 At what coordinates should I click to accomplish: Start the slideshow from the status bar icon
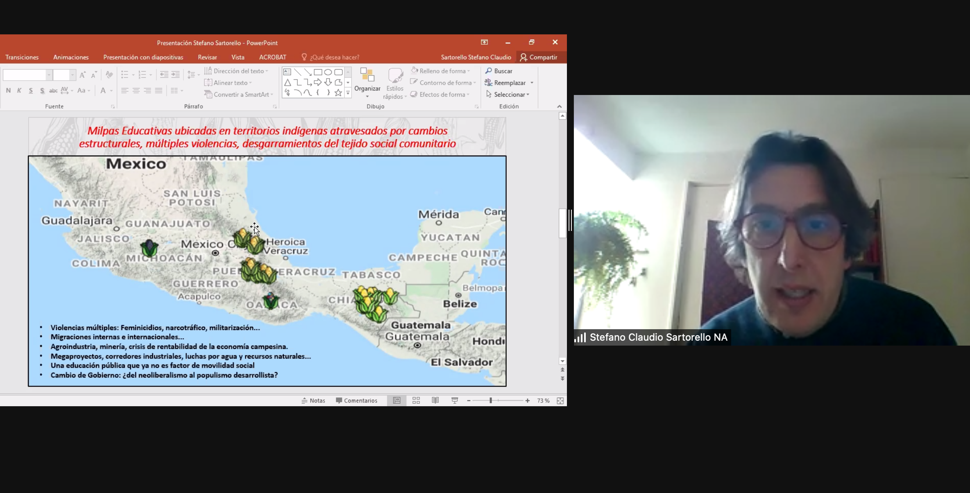click(455, 400)
